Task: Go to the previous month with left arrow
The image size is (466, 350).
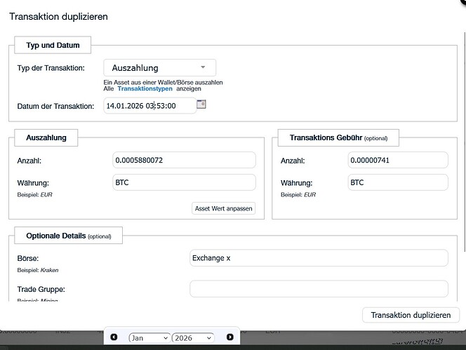Action: click(114, 337)
